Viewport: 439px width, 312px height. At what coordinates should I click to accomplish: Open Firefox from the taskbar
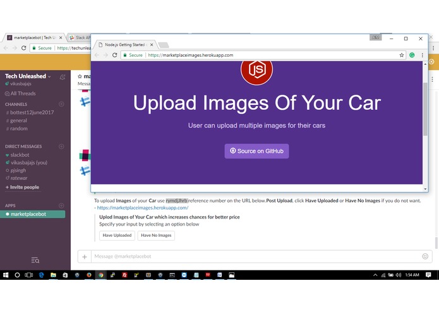[89, 275]
